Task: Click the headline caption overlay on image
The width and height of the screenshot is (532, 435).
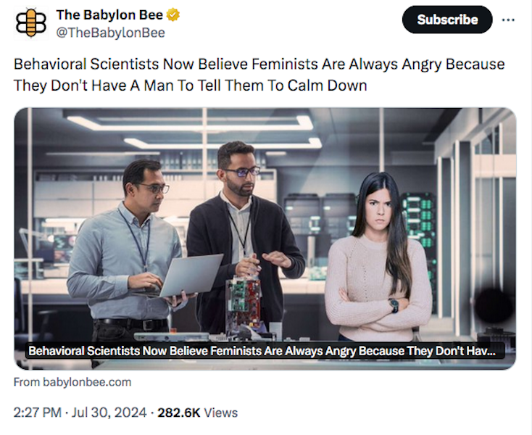Action: [x=265, y=351]
